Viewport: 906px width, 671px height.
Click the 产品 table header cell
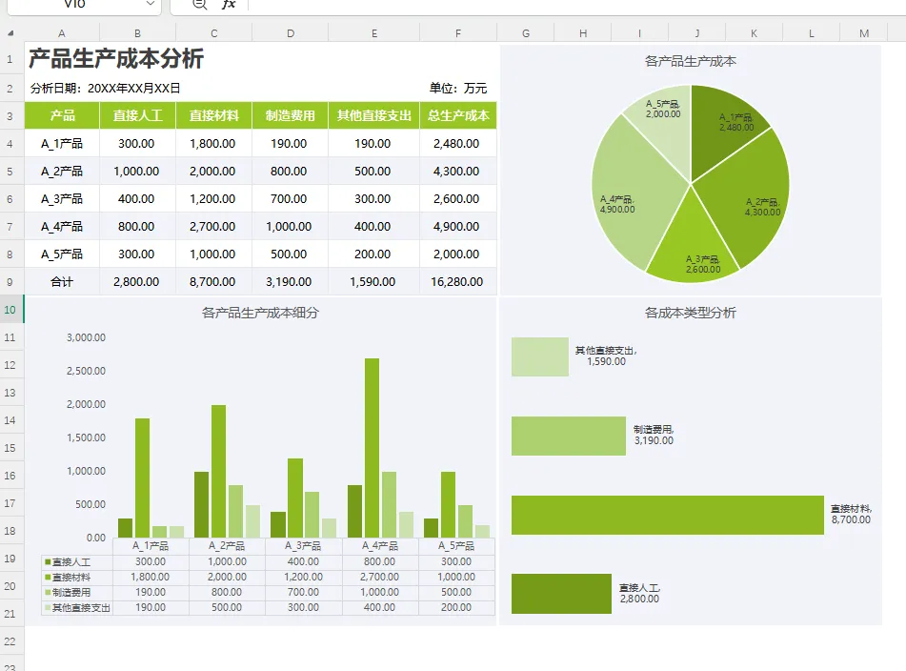click(62, 115)
